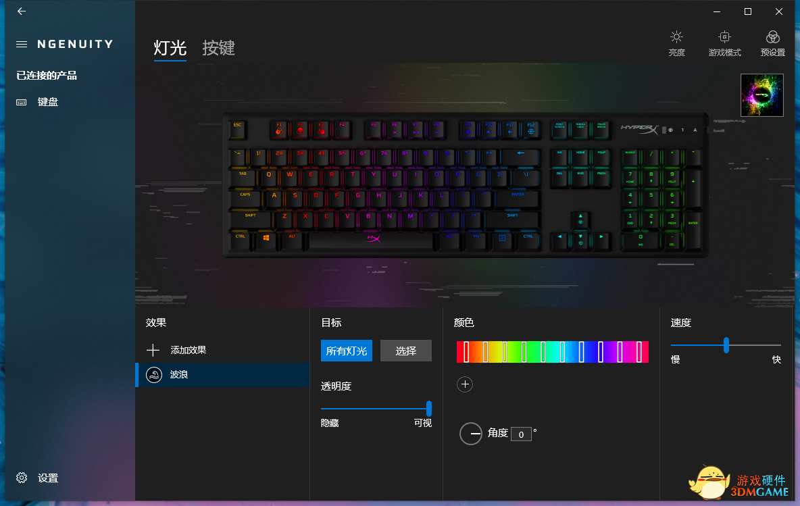Open 设置 gear icon in sidebar

pos(22,478)
